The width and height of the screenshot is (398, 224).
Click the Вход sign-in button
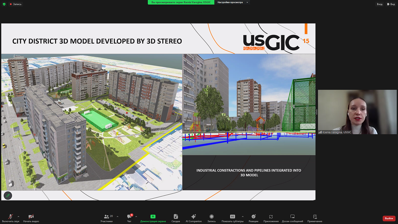tap(380, 4)
